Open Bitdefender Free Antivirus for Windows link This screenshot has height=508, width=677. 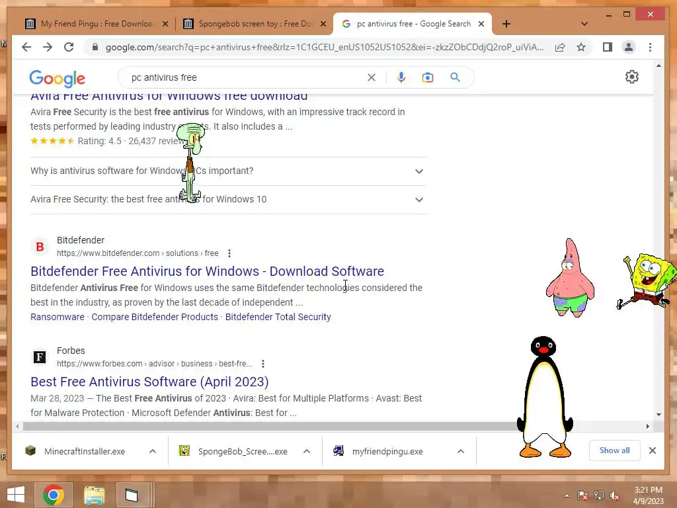click(x=207, y=271)
